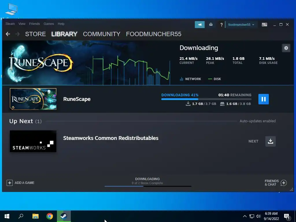Go back with the left arrow

[x=8, y=34]
